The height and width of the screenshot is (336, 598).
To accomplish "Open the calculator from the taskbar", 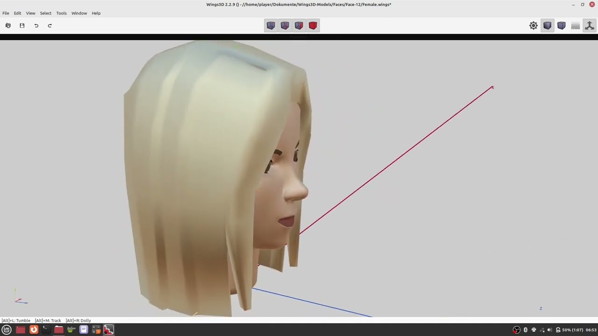I will pyautogui.click(x=96, y=330).
